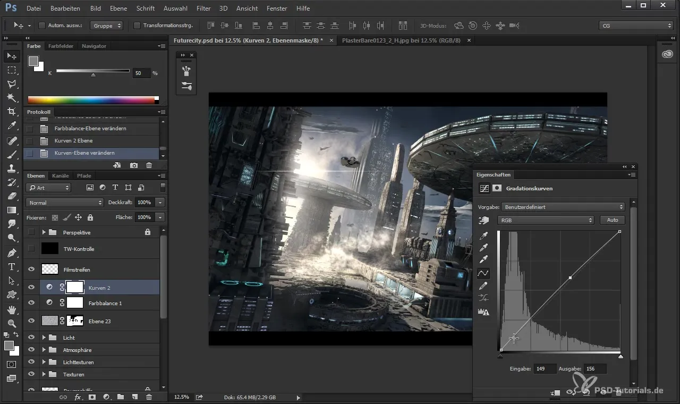The height and width of the screenshot is (404, 680).
Task: Hide the Farbbalance 1 layer
Action: coord(31,303)
